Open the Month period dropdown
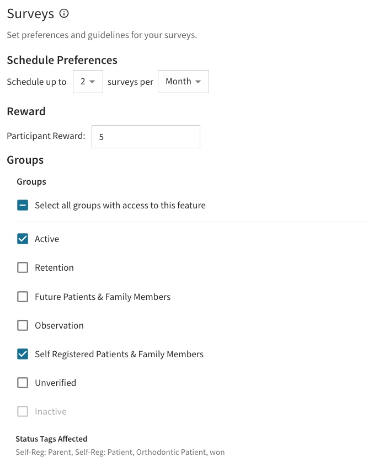This screenshot has width=368, height=462. point(183,82)
